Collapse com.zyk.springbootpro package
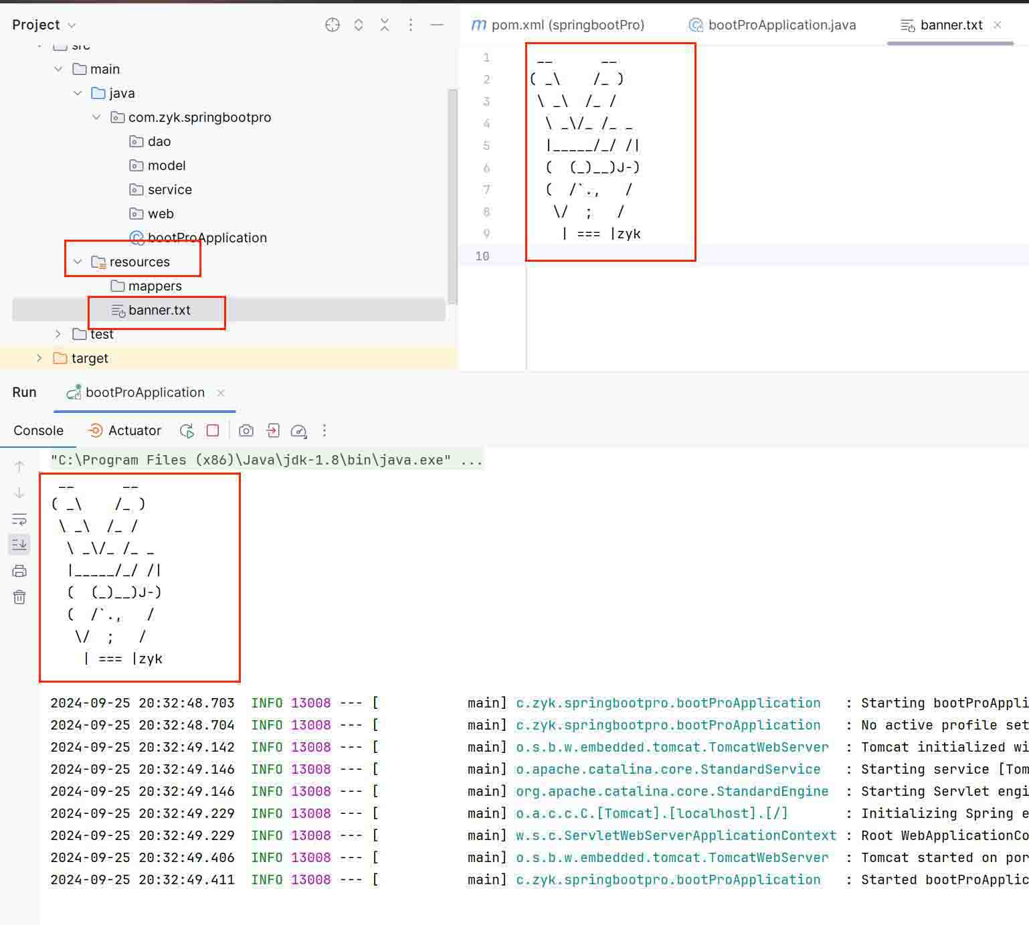This screenshot has width=1029, height=925. (96, 117)
